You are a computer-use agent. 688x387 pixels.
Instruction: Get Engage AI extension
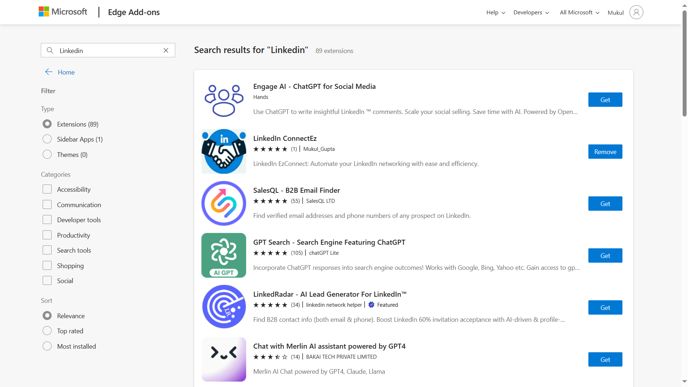coord(605,100)
